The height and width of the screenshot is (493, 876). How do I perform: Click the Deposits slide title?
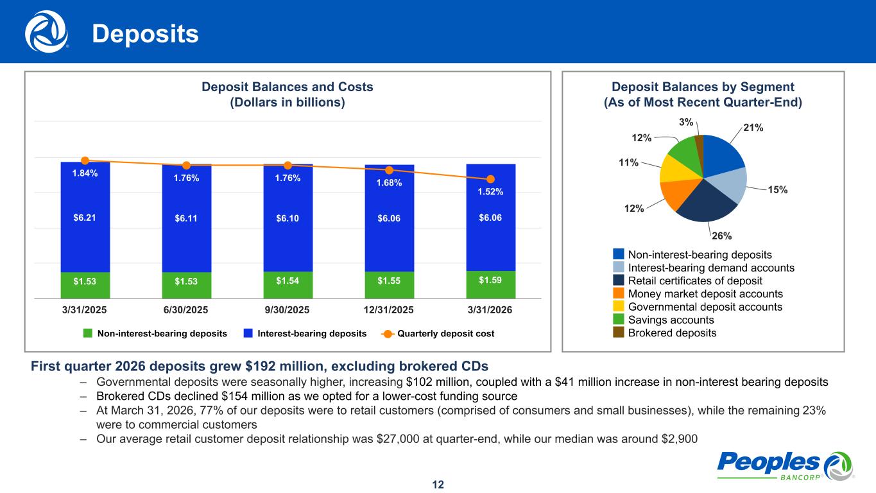[x=145, y=35]
